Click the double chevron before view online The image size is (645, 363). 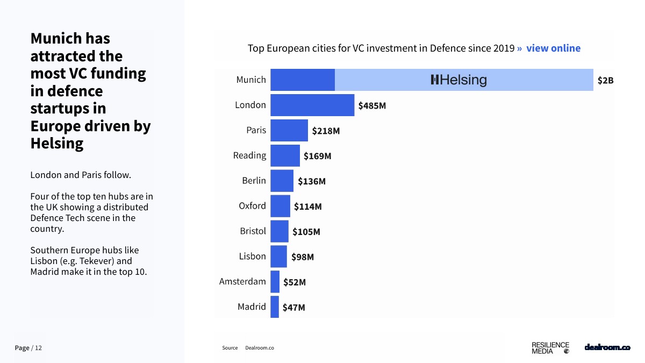click(519, 48)
